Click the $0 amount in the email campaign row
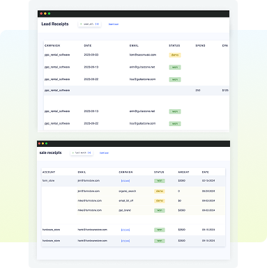This screenshot has width=267, height=268. click(180, 200)
